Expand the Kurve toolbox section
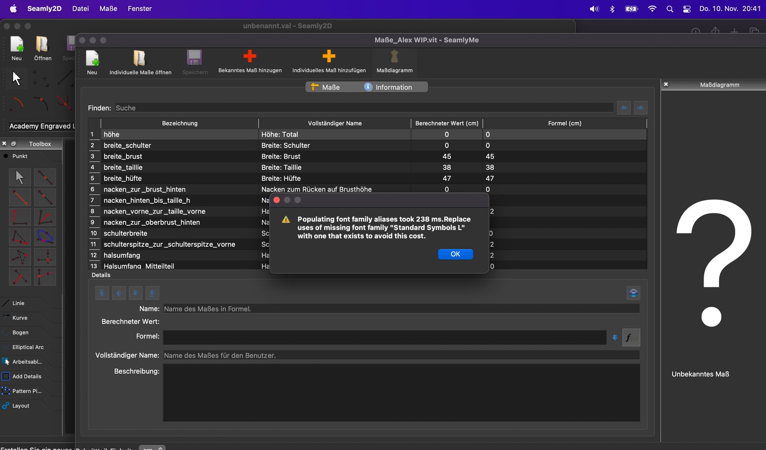Image resolution: width=766 pixels, height=450 pixels. (x=20, y=318)
